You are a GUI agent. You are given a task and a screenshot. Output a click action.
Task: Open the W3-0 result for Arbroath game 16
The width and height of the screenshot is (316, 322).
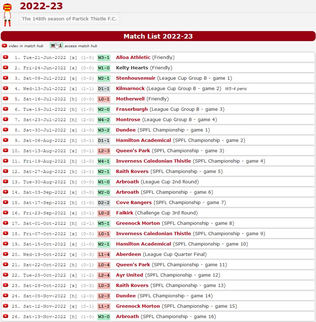coord(104,317)
